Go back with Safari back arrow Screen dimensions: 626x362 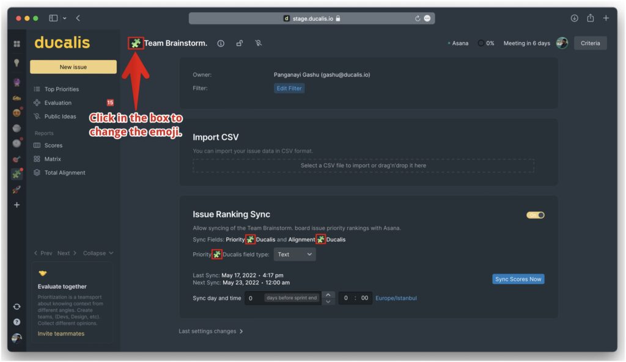pos(78,18)
